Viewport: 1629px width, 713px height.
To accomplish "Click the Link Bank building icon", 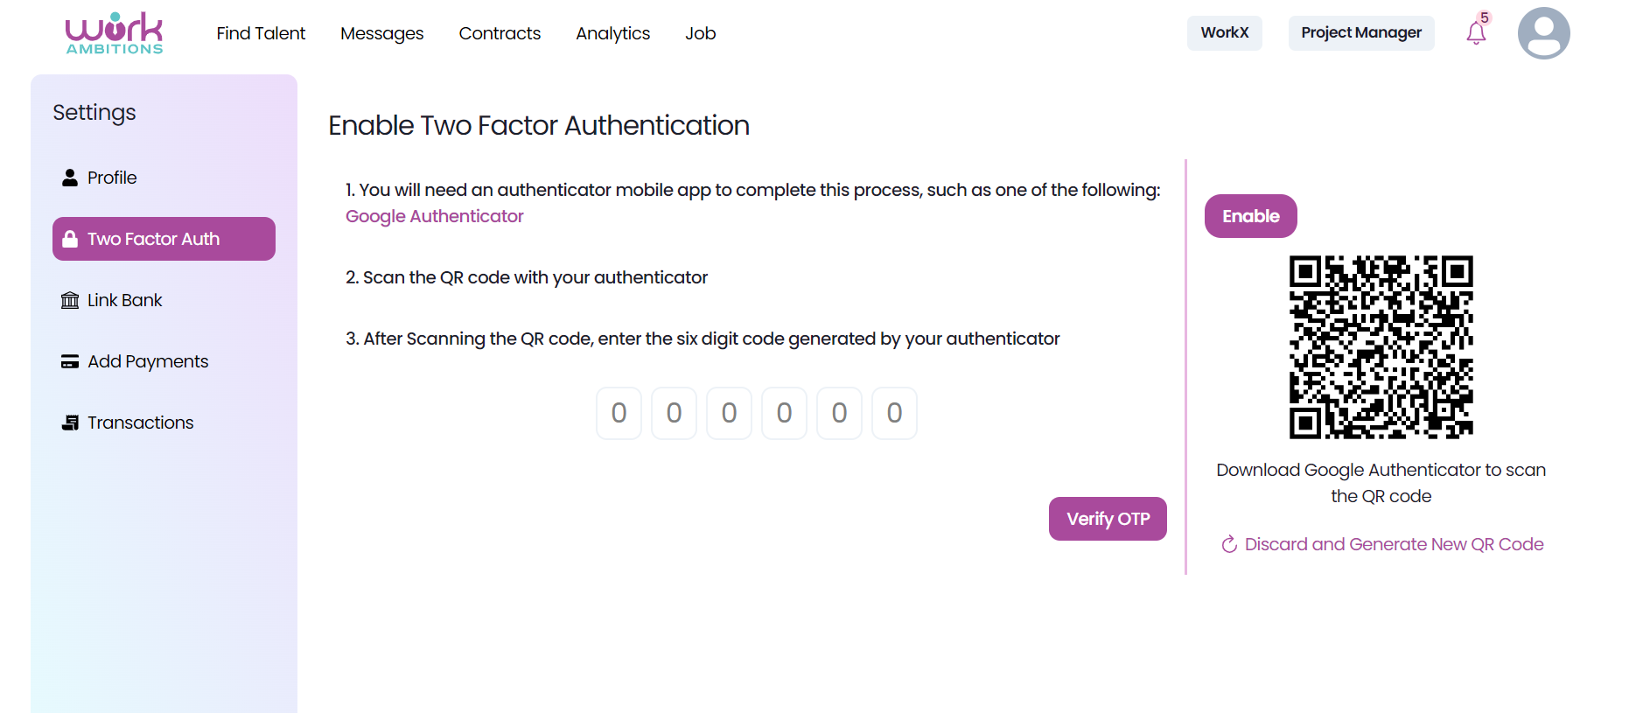I will [x=70, y=300].
